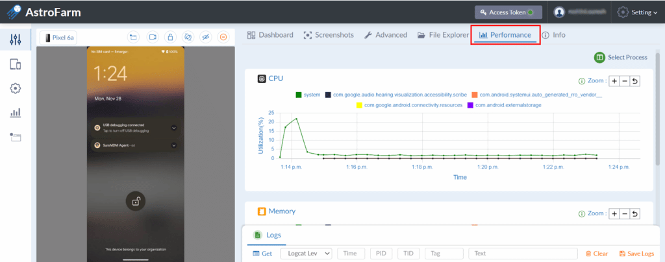This screenshot has width=665, height=262.
Task: Zoom in on the Memory chart
Action: [614, 214]
